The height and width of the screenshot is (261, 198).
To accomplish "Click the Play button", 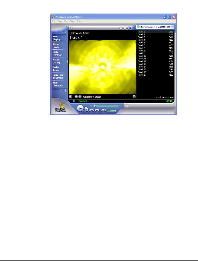I will pos(80,108).
